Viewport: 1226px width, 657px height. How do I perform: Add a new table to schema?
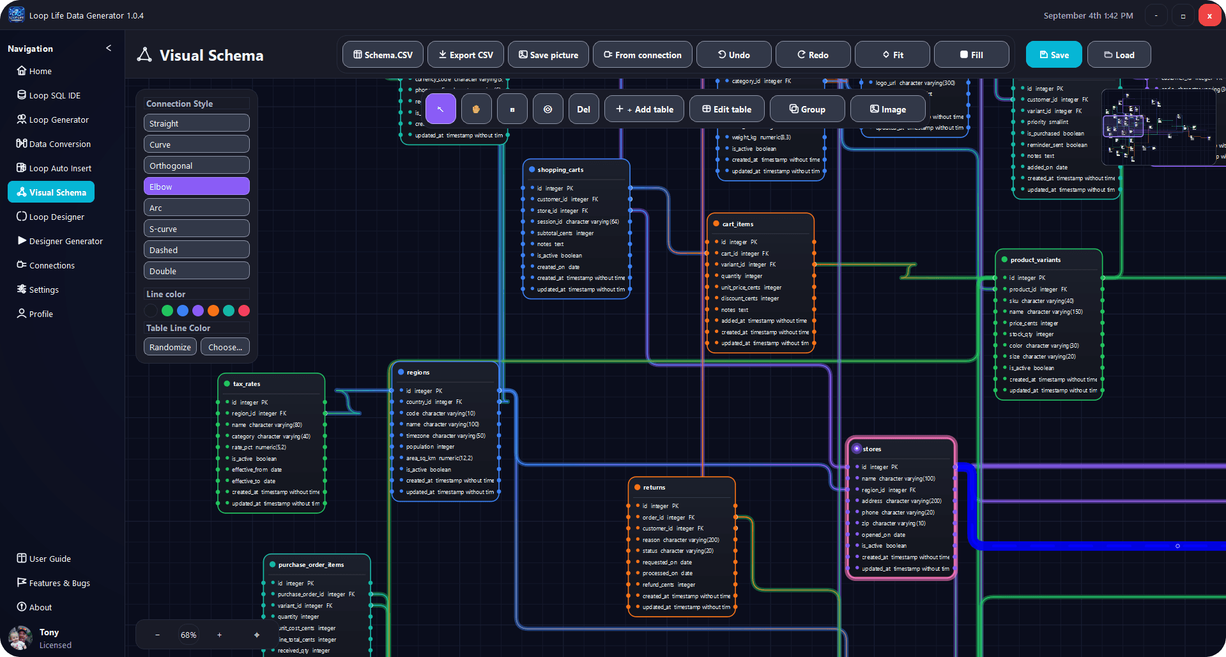point(644,109)
